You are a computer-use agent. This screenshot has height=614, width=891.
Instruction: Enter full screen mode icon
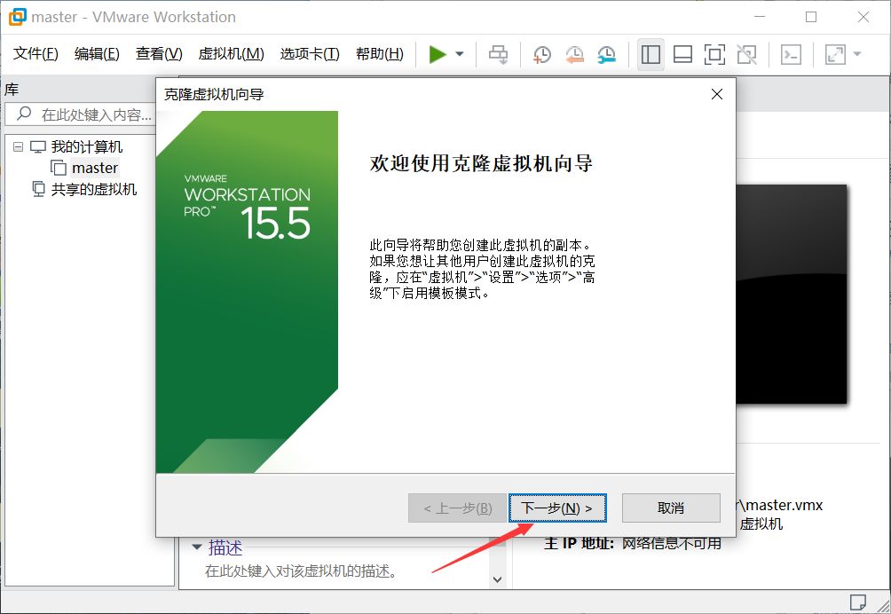point(714,54)
